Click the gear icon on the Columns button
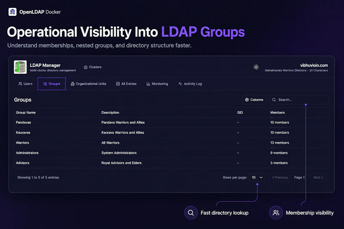 pyautogui.click(x=247, y=100)
